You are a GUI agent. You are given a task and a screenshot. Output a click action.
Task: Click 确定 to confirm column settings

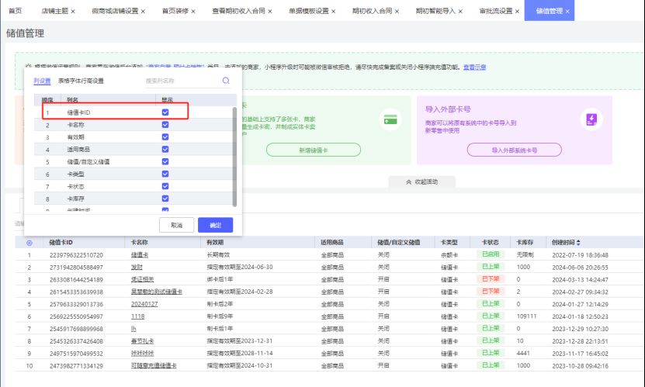pos(215,225)
